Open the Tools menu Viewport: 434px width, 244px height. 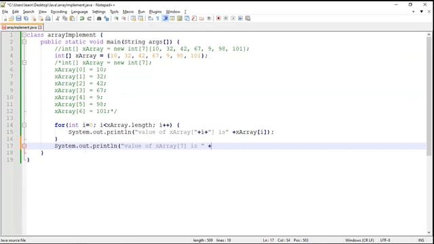pyautogui.click(x=114, y=12)
